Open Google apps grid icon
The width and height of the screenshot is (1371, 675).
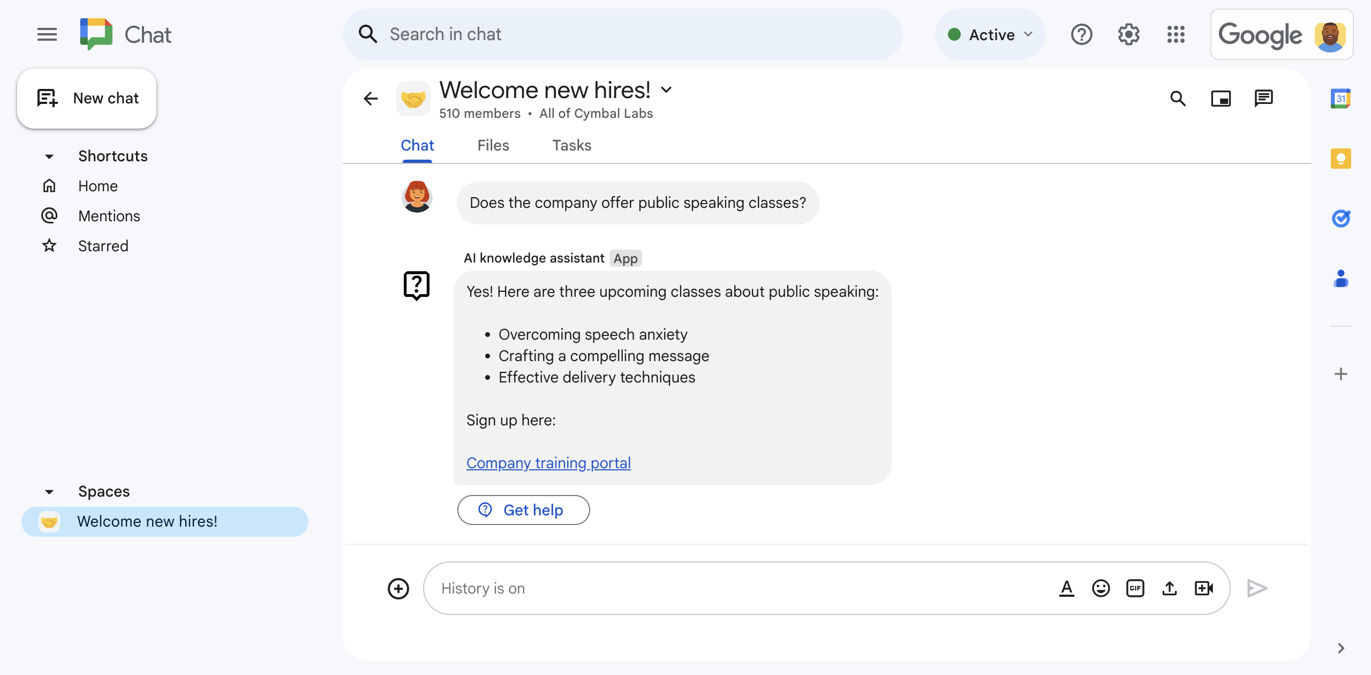point(1179,34)
